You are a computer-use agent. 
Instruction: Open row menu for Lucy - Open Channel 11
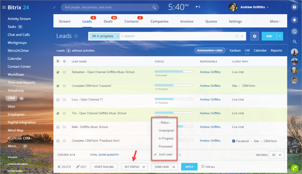(64, 100)
